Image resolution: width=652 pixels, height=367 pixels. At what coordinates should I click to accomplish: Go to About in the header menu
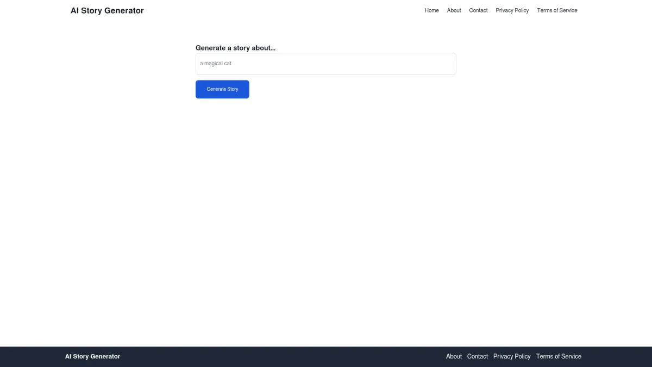pos(454,10)
